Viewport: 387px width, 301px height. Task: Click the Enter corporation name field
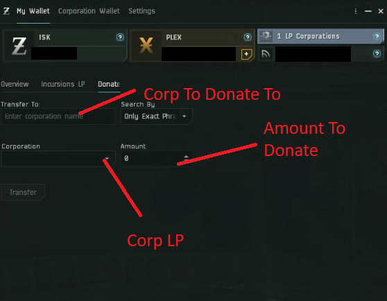pyautogui.click(x=58, y=117)
